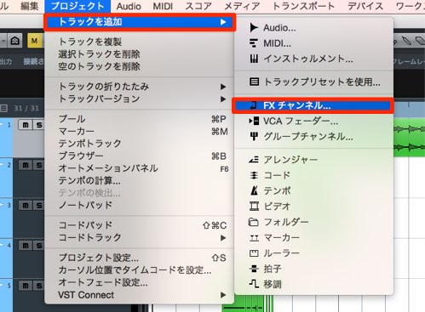Click the green audio waveform clip on track 1
The height and width of the screenshot is (312, 425).
tap(410, 137)
